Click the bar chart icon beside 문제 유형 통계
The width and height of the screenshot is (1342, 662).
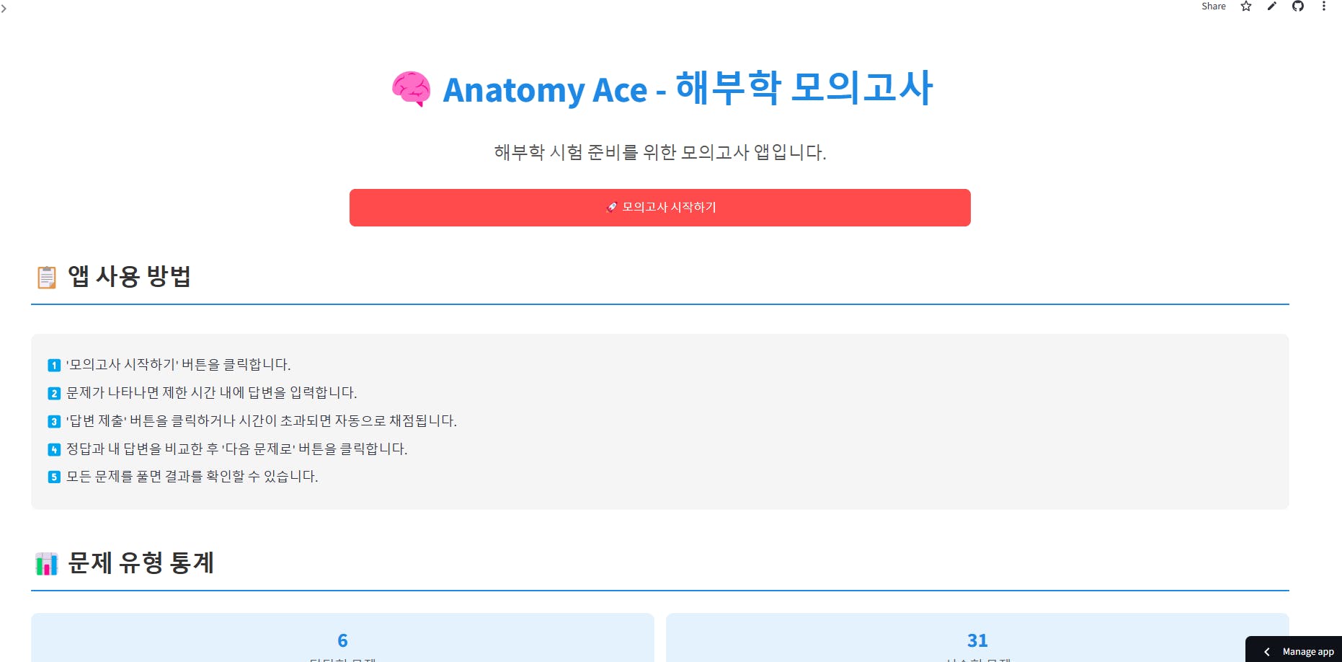click(x=47, y=564)
